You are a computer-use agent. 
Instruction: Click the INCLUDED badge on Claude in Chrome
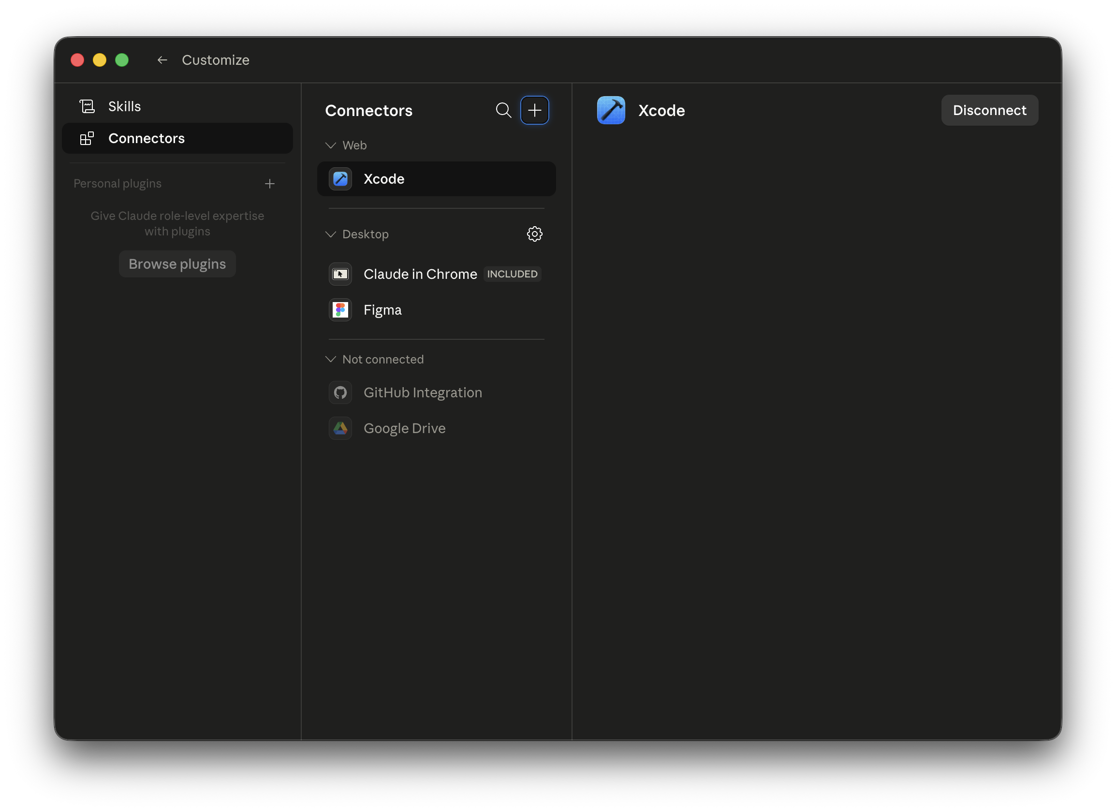pyautogui.click(x=512, y=274)
